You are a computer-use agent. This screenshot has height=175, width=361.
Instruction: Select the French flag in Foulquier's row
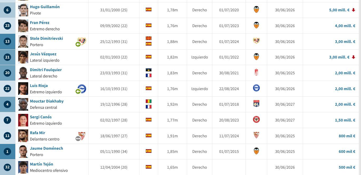(x=148, y=75)
